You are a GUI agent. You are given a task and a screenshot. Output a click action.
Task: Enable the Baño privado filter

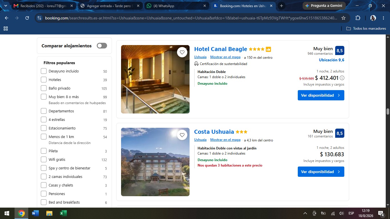[44, 88]
